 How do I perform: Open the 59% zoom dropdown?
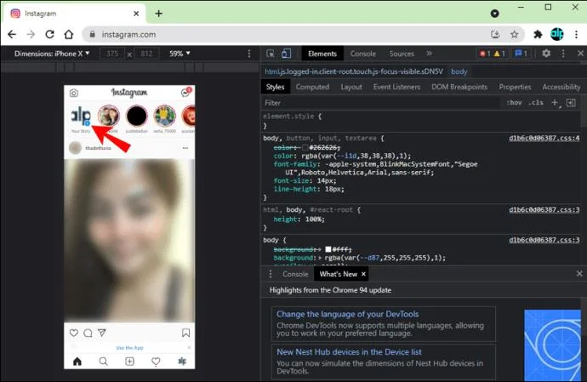[180, 54]
